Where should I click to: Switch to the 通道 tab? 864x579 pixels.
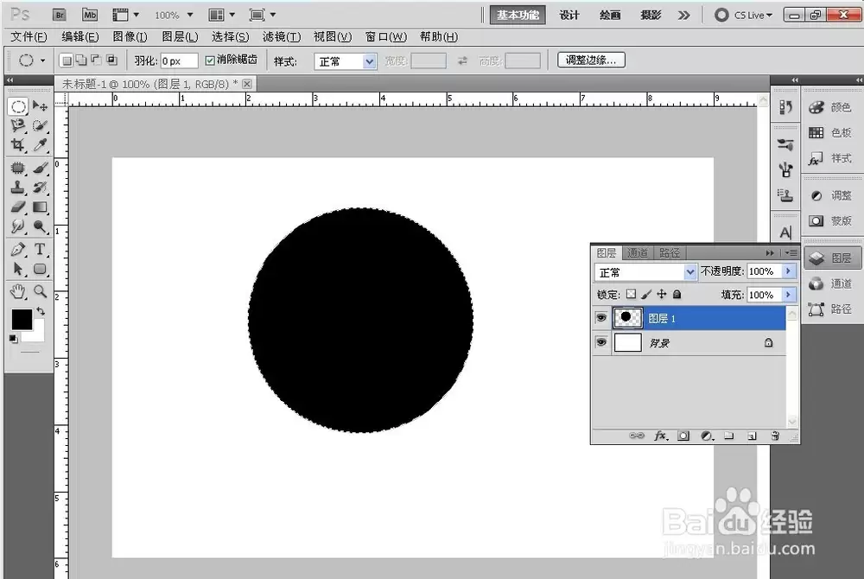[x=638, y=253]
